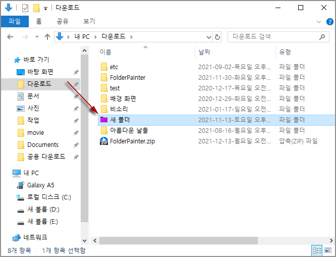Click the horizontal scrollbar thumb in file list

click(178, 241)
